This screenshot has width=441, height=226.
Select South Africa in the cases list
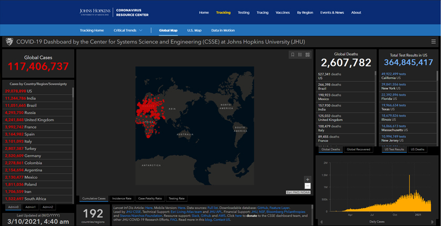37,199
